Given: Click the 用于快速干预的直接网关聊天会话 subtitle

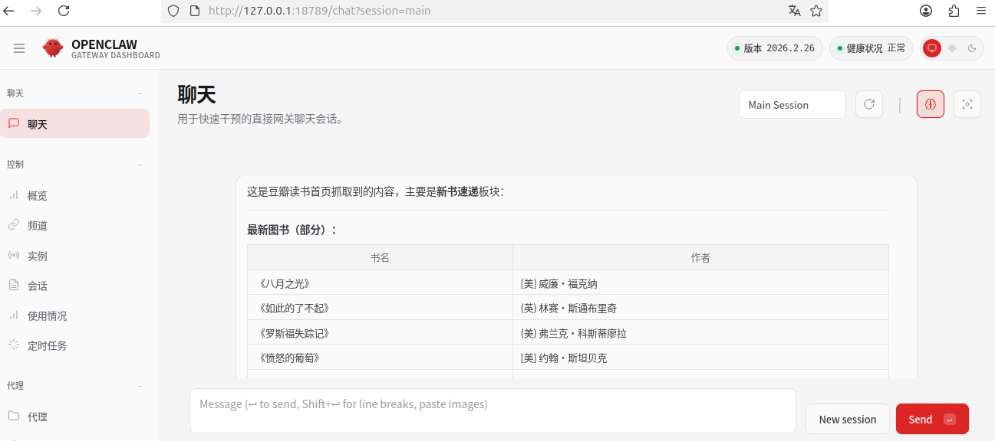Looking at the screenshot, I should [x=260, y=119].
